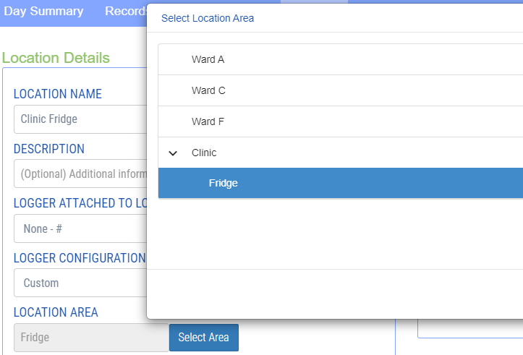Open the Records tab
This screenshot has width=523, height=355.
tap(126, 12)
